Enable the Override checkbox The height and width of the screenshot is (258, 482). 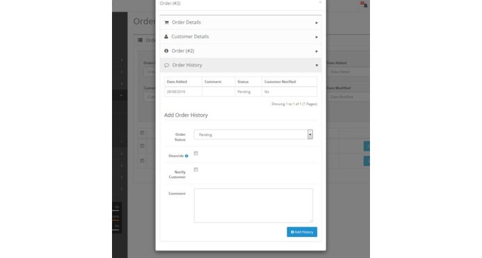[196, 153]
